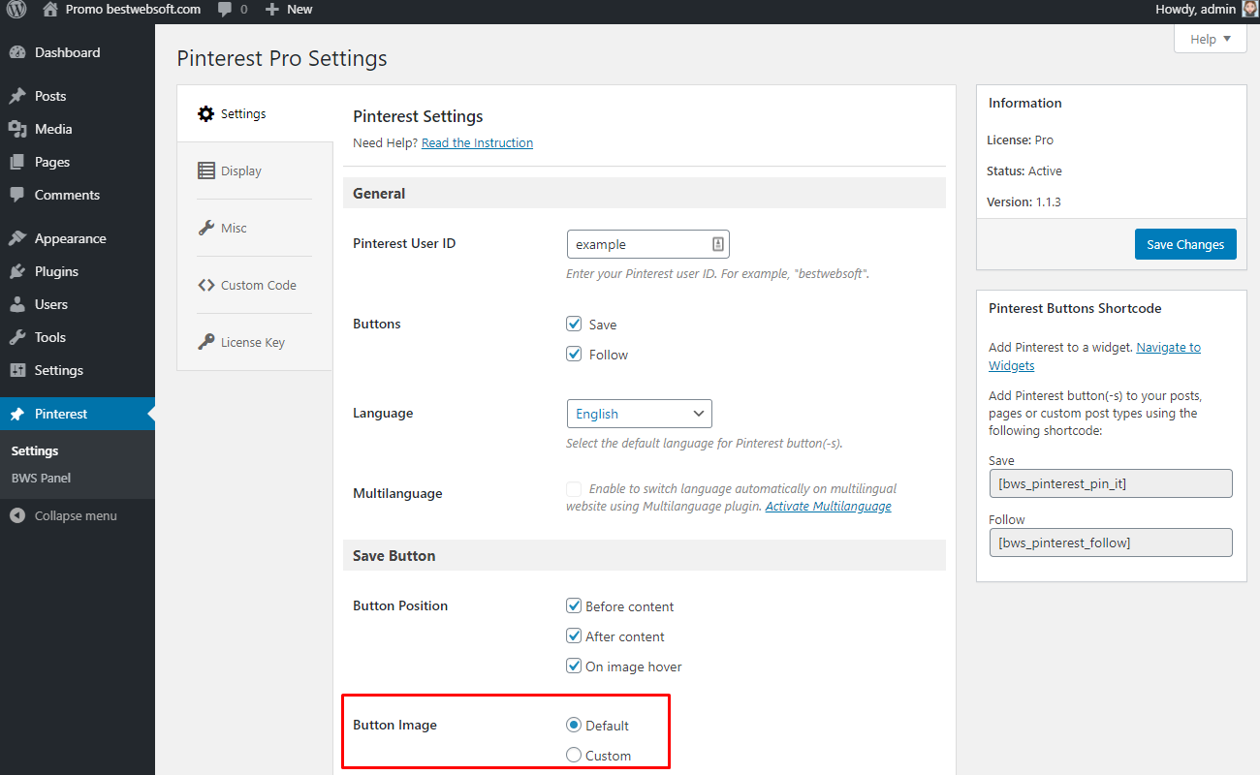This screenshot has width=1260, height=775.
Task: Click the gear icon on Settings tab
Action: pos(205,113)
